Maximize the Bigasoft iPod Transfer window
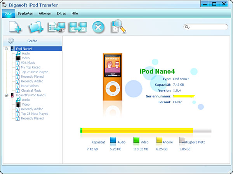The height and width of the screenshot is (174, 233). [214, 4]
